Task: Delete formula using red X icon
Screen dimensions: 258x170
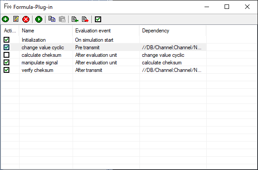Action: coord(26,19)
